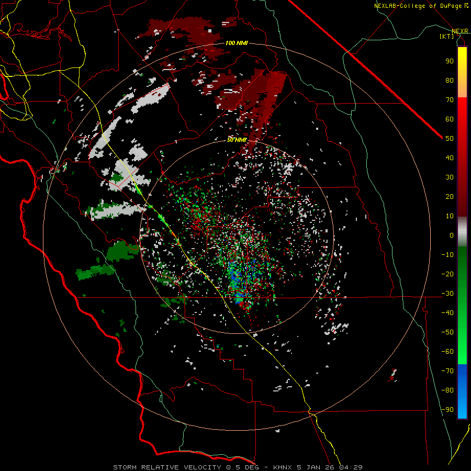This screenshot has width=471, height=471.
Task: Click the -70 value on velocity scale
Action: pyautogui.click(x=447, y=371)
